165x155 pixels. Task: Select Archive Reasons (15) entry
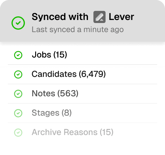(x=82, y=132)
